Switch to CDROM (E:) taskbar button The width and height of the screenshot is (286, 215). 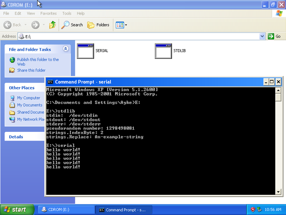point(66,209)
